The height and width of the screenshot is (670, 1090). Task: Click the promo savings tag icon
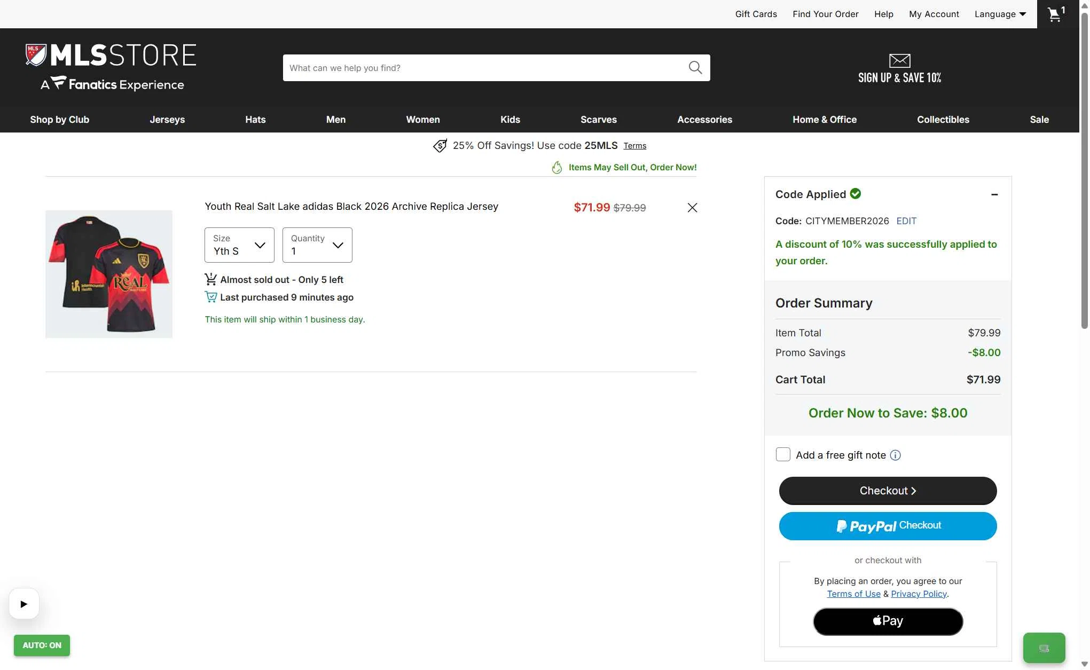click(440, 146)
